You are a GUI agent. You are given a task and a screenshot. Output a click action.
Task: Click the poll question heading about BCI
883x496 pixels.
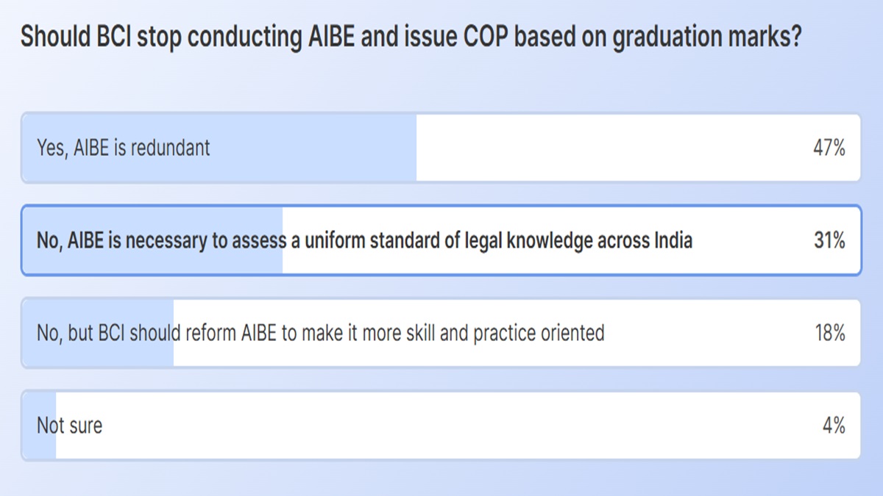[x=411, y=37]
